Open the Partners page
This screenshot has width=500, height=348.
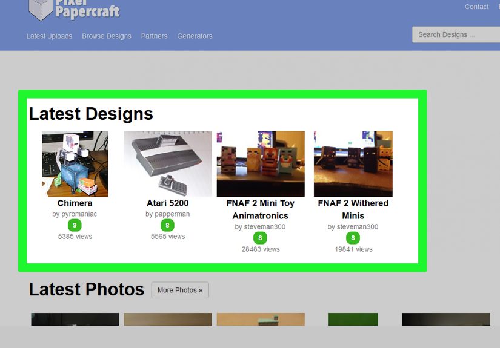pos(154,36)
